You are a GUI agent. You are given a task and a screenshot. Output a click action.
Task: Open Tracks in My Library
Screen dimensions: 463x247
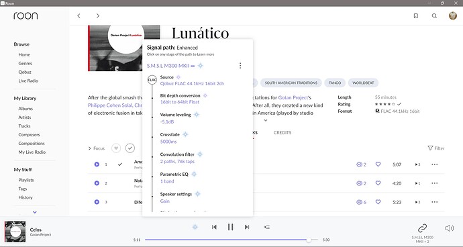coord(24,126)
